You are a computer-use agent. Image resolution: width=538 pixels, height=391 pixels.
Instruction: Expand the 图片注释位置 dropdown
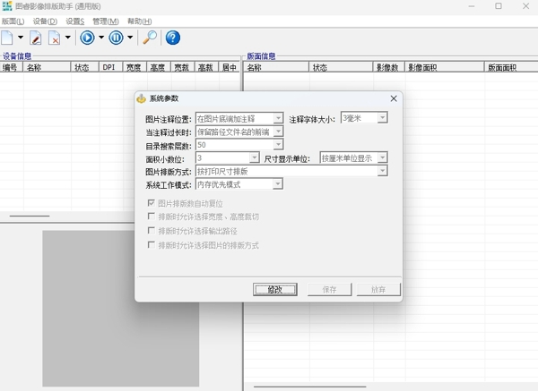pos(278,118)
